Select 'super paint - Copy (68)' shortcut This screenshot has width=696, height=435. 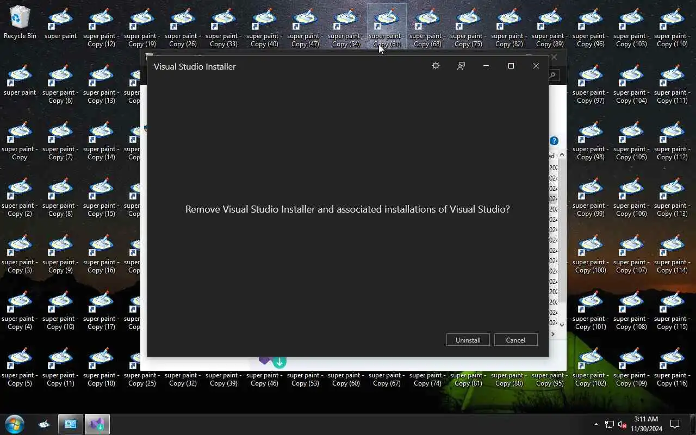(x=427, y=27)
